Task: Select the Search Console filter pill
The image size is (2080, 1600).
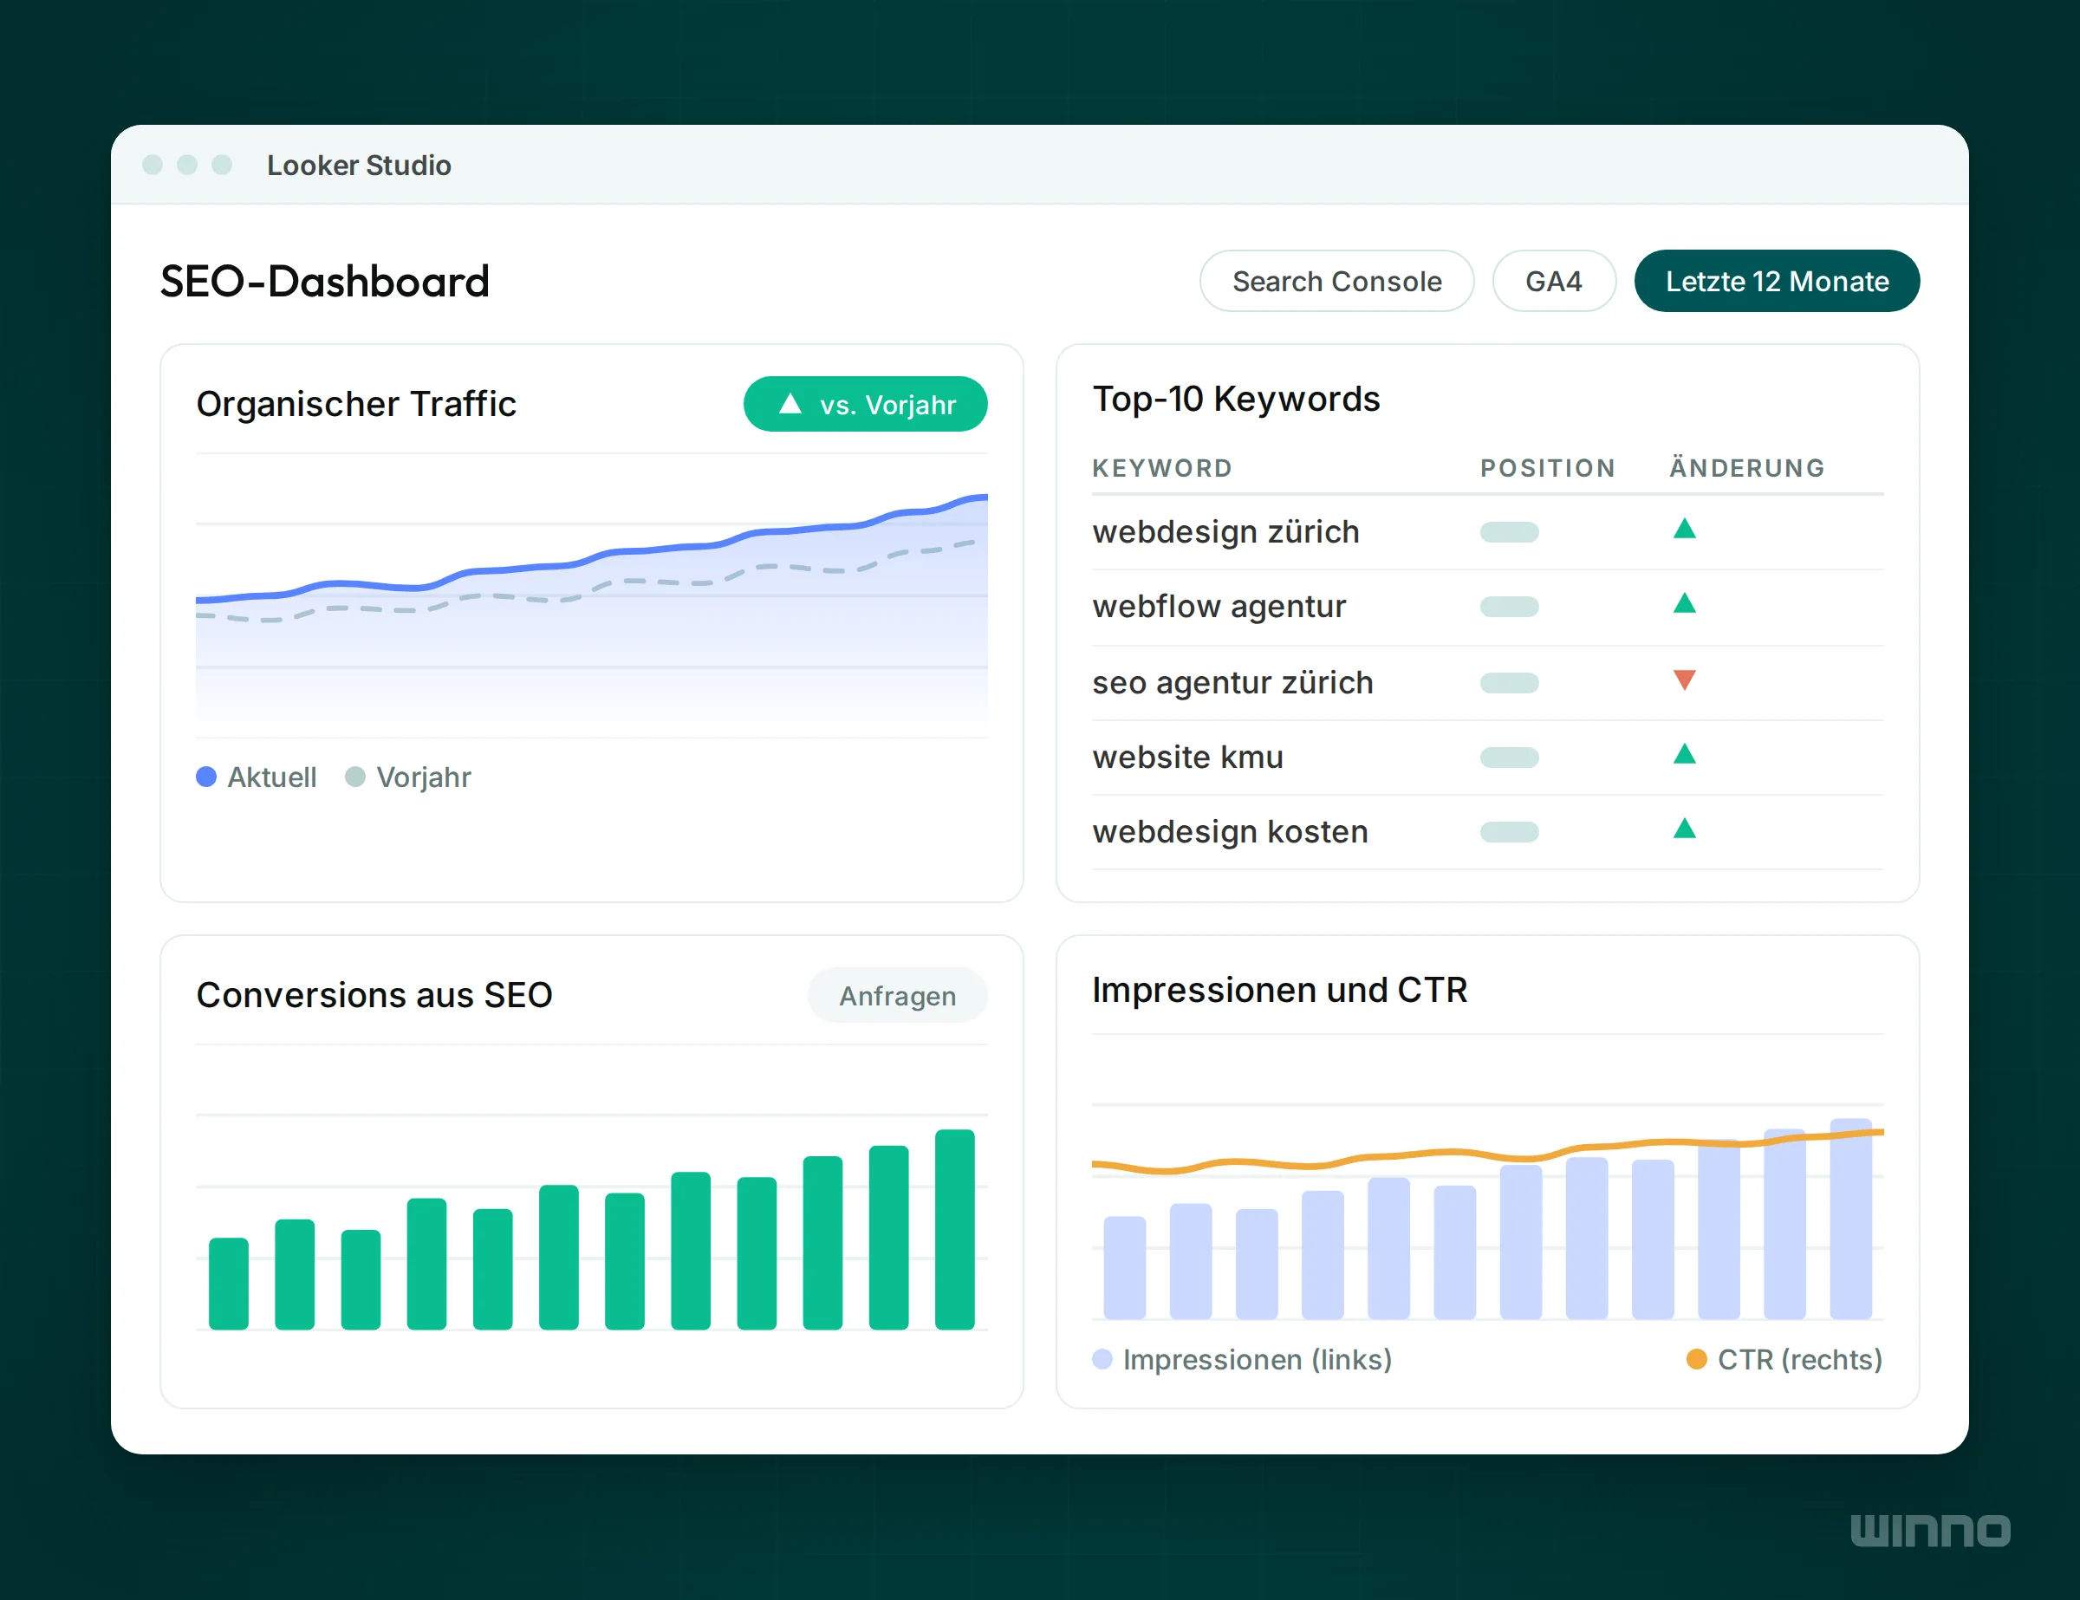Action: tap(1336, 281)
